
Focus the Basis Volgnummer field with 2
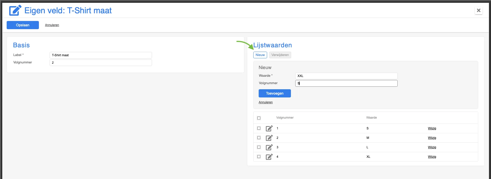tap(101, 63)
